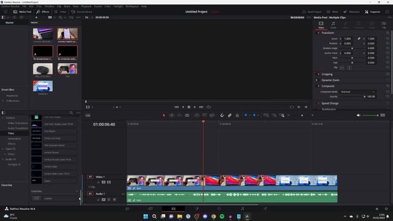The image size is (393, 221).
Task: Mute audio with the speaker icon
Action: click(x=359, y=115)
